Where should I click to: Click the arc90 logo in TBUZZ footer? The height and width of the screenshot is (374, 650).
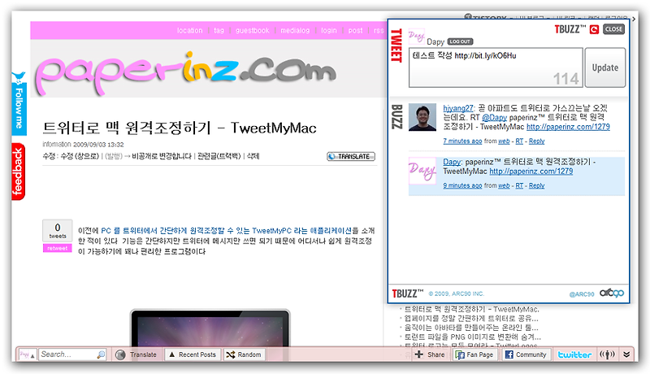point(612,293)
